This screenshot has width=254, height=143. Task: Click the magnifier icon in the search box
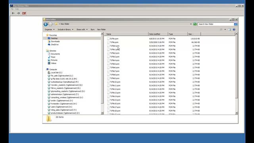(236, 24)
